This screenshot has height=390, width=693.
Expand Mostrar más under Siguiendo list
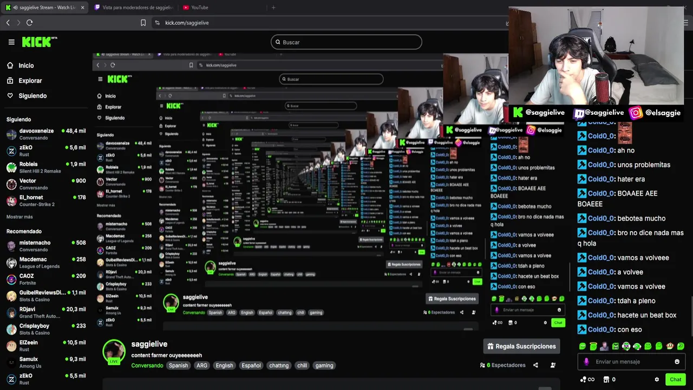(x=19, y=217)
